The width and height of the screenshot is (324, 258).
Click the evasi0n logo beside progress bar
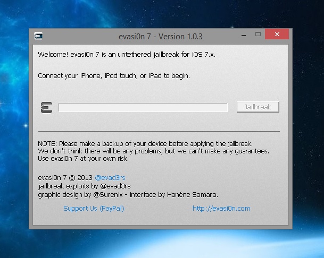click(46, 107)
